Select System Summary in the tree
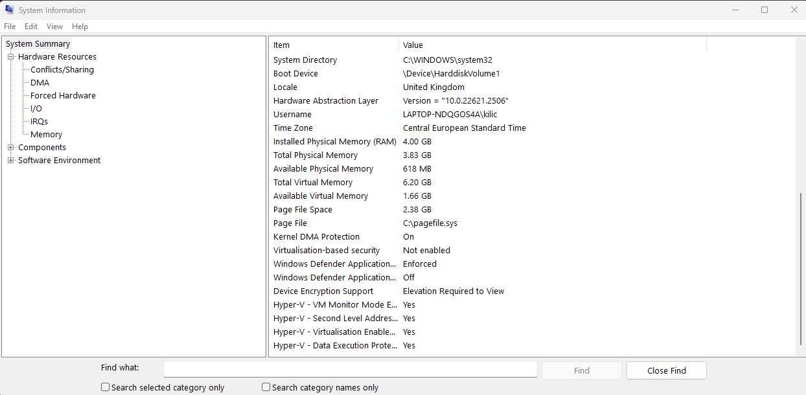Screen dimensions: 806x395 click(x=38, y=44)
